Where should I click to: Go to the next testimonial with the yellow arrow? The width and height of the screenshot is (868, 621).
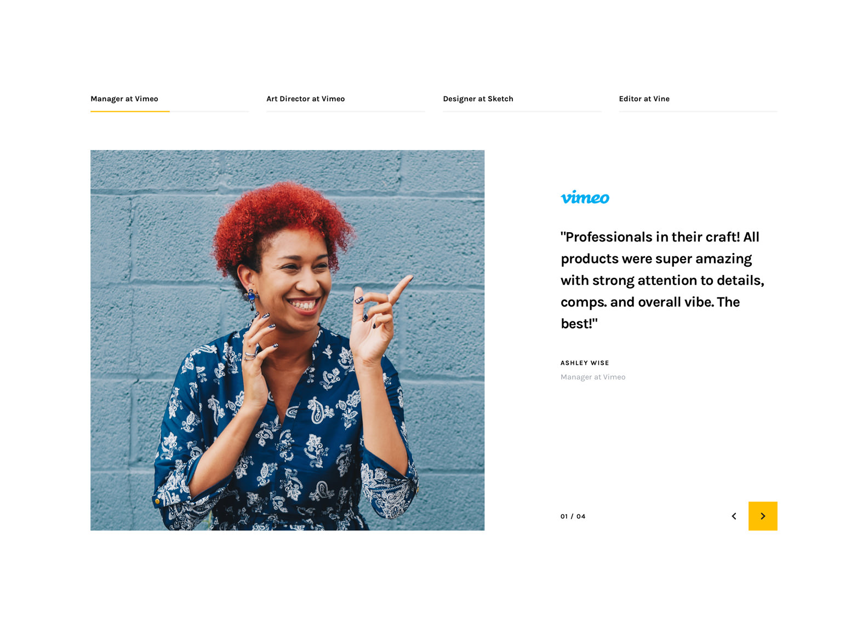[762, 516]
